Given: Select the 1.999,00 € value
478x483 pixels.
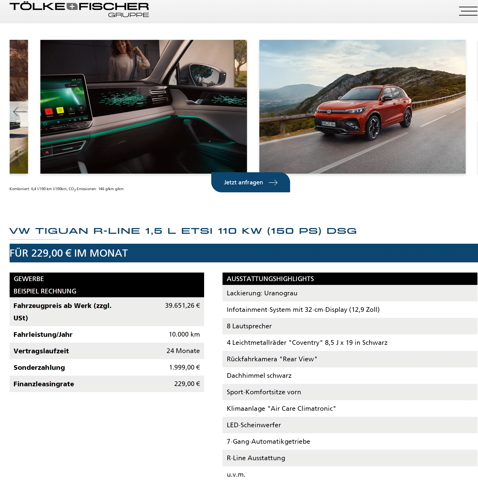Looking at the screenshot, I should coord(185,367).
